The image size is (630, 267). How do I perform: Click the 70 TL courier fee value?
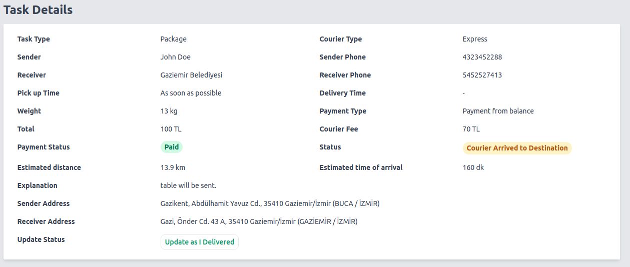[471, 129]
